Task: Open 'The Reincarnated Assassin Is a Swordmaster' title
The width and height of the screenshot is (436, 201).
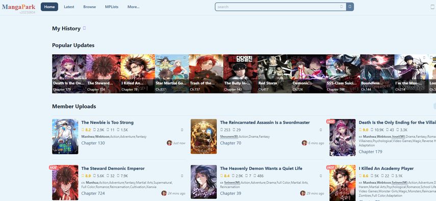Action: pyautogui.click(x=265, y=123)
